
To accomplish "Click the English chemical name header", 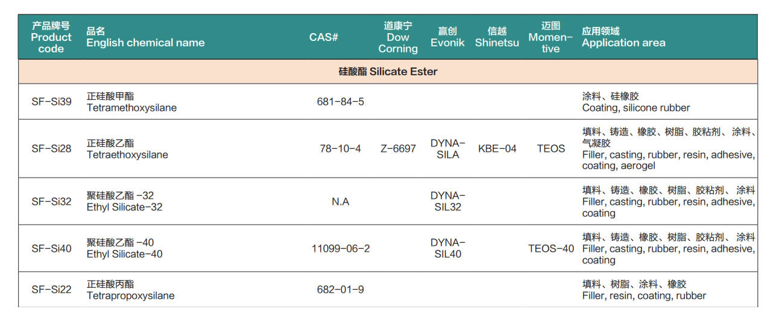I will [x=145, y=37].
